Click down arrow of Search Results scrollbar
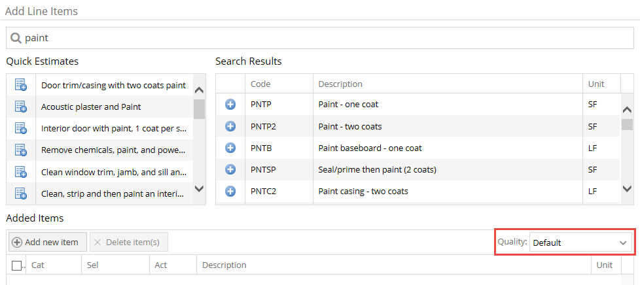 click(626, 188)
